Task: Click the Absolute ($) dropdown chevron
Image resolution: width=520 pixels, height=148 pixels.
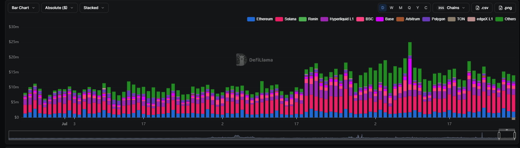Action: coord(72,8)
